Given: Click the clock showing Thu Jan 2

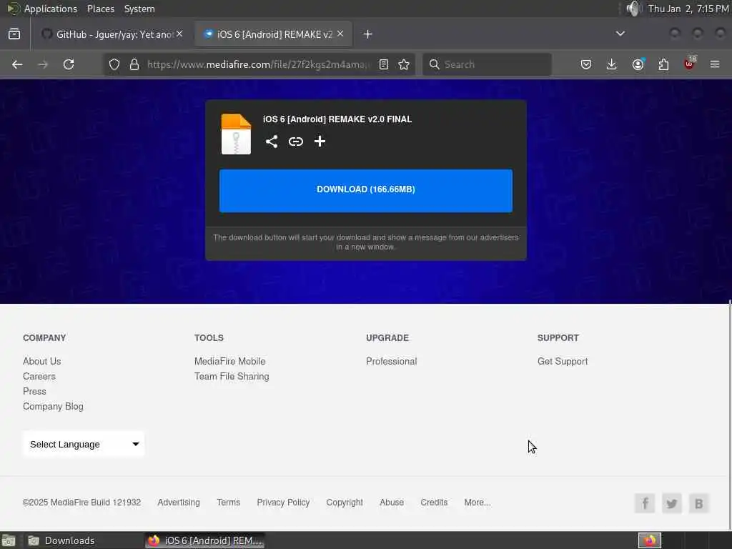Looking at the screenshot, I should pos(688,9).
